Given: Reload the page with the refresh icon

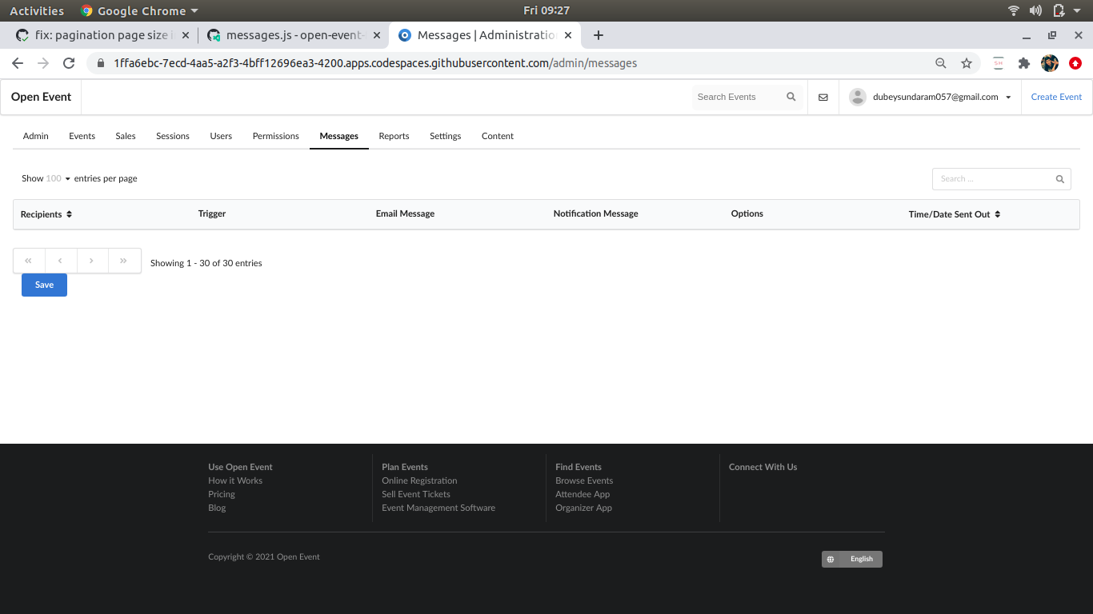Looking at the screenshot, I should pyautogui.click(x=69, y=62).
